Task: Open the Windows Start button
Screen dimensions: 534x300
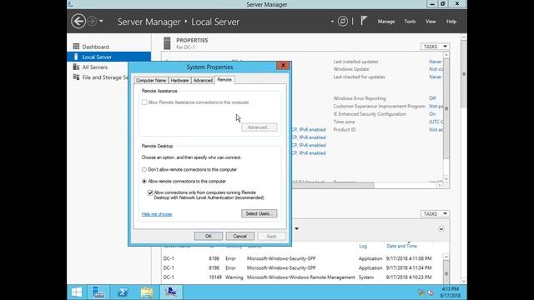Action: (77, 292)
